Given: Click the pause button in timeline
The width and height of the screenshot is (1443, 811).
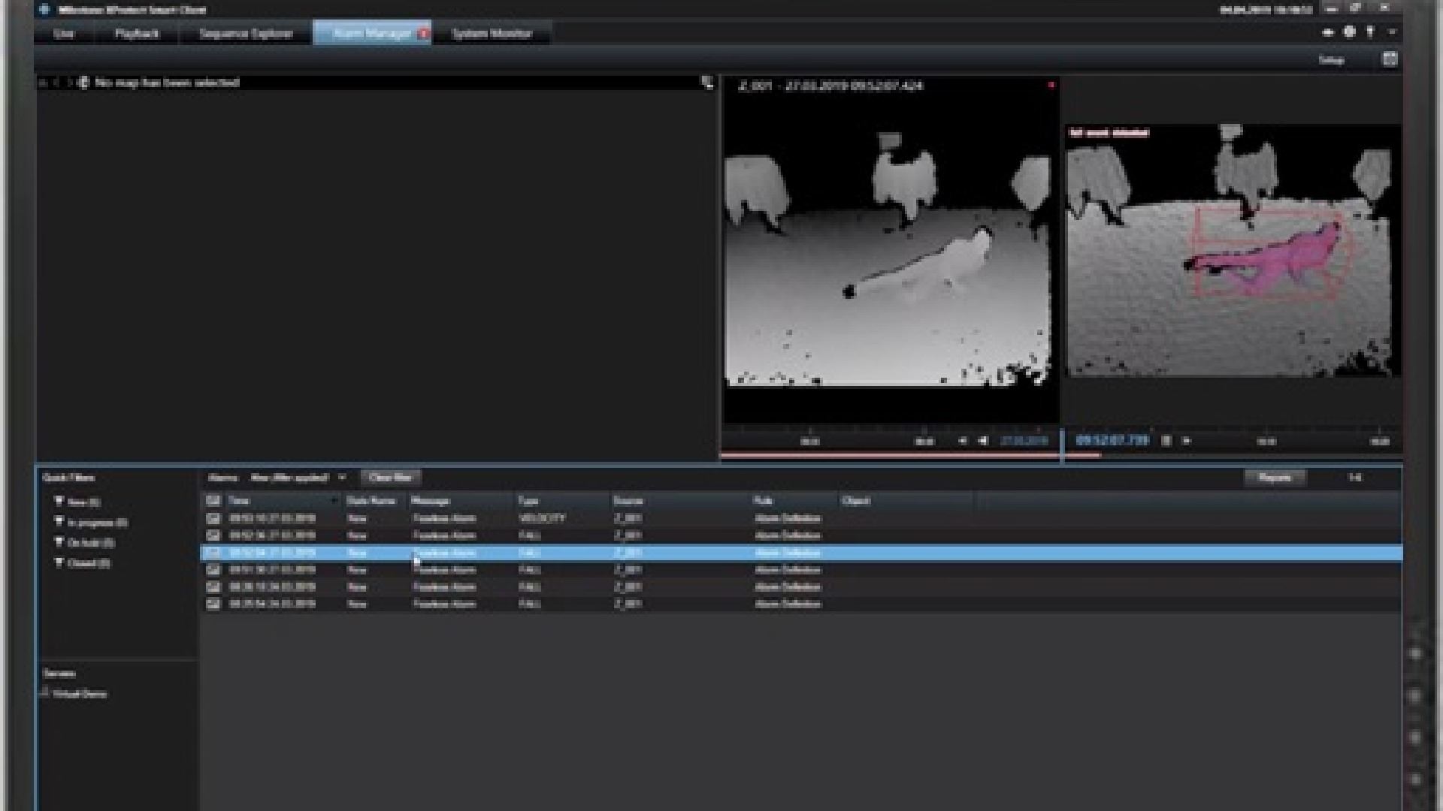Looking at the screenshot, I should click(x=1166, y=441).
